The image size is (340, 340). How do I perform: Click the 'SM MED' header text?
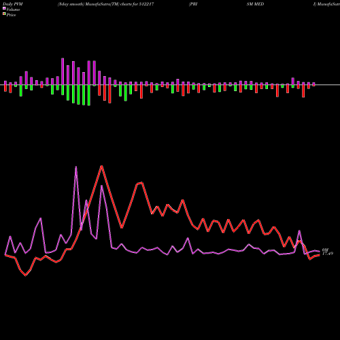[x=255, y=4]
